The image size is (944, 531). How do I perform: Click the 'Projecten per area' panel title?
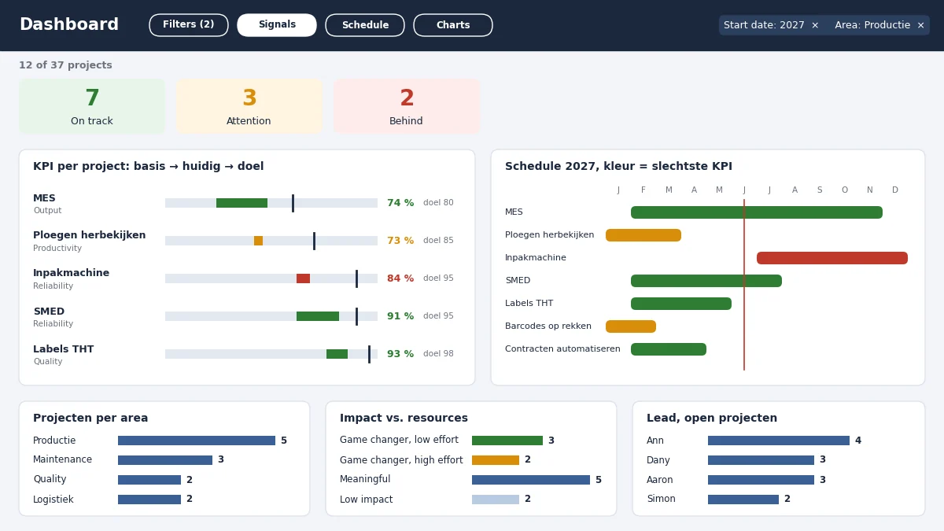click(90, 419)
